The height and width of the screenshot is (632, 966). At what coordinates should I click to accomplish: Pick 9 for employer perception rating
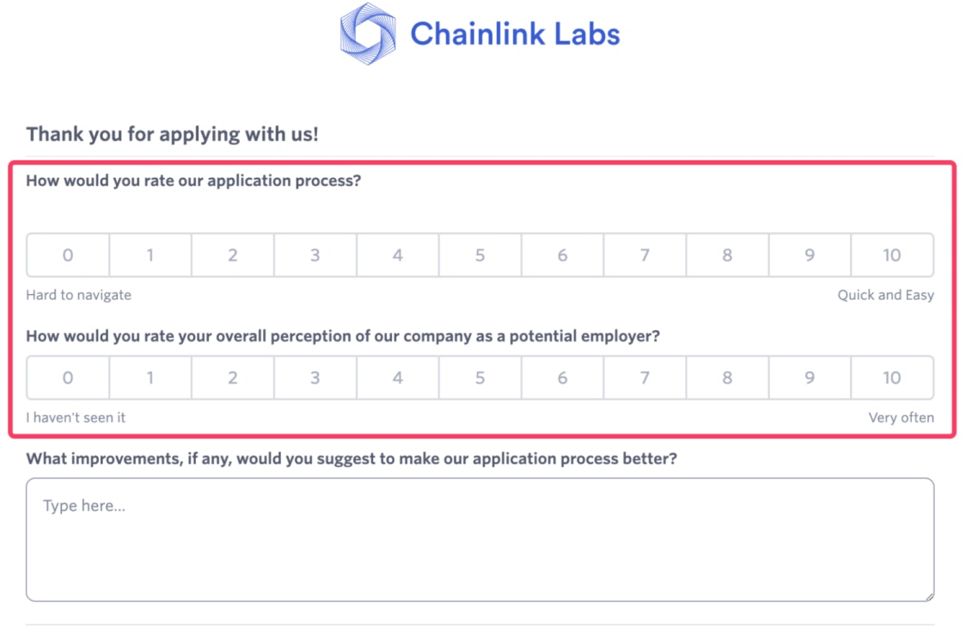810,377
